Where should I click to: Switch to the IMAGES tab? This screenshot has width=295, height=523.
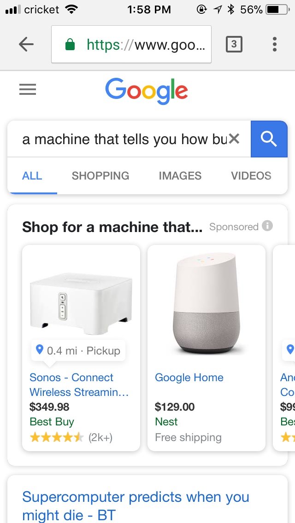coord(180,175)
